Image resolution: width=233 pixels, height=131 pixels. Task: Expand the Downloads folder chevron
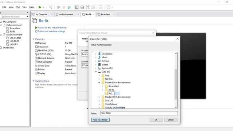pos(96,54)
